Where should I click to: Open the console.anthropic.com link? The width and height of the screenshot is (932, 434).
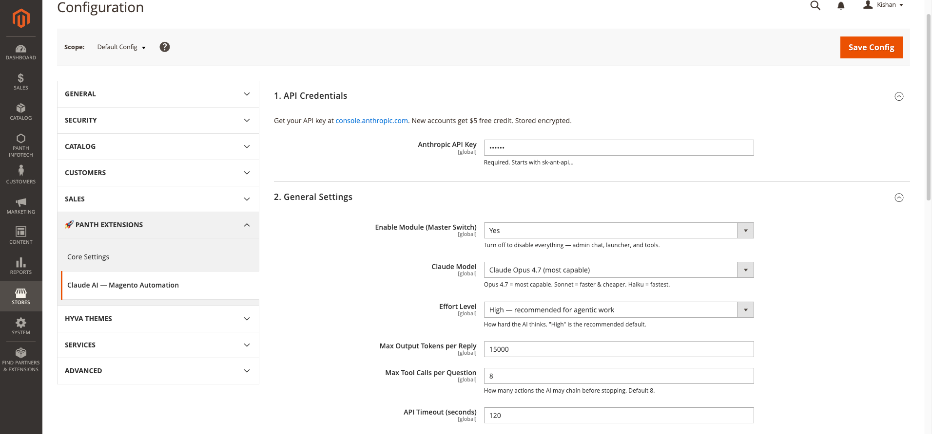coord(371,121)
